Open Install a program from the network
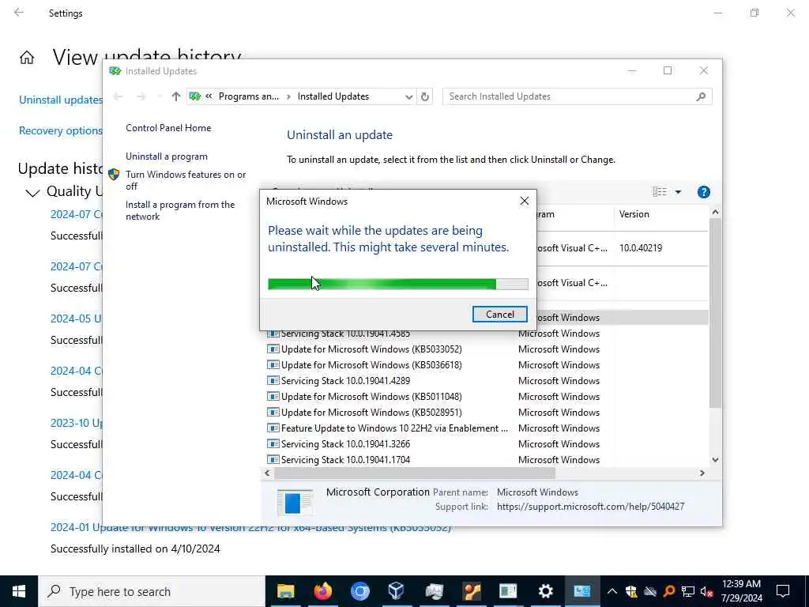Image resolution: width=809 pixels, height=607 pixels. [x=180, y=210]
